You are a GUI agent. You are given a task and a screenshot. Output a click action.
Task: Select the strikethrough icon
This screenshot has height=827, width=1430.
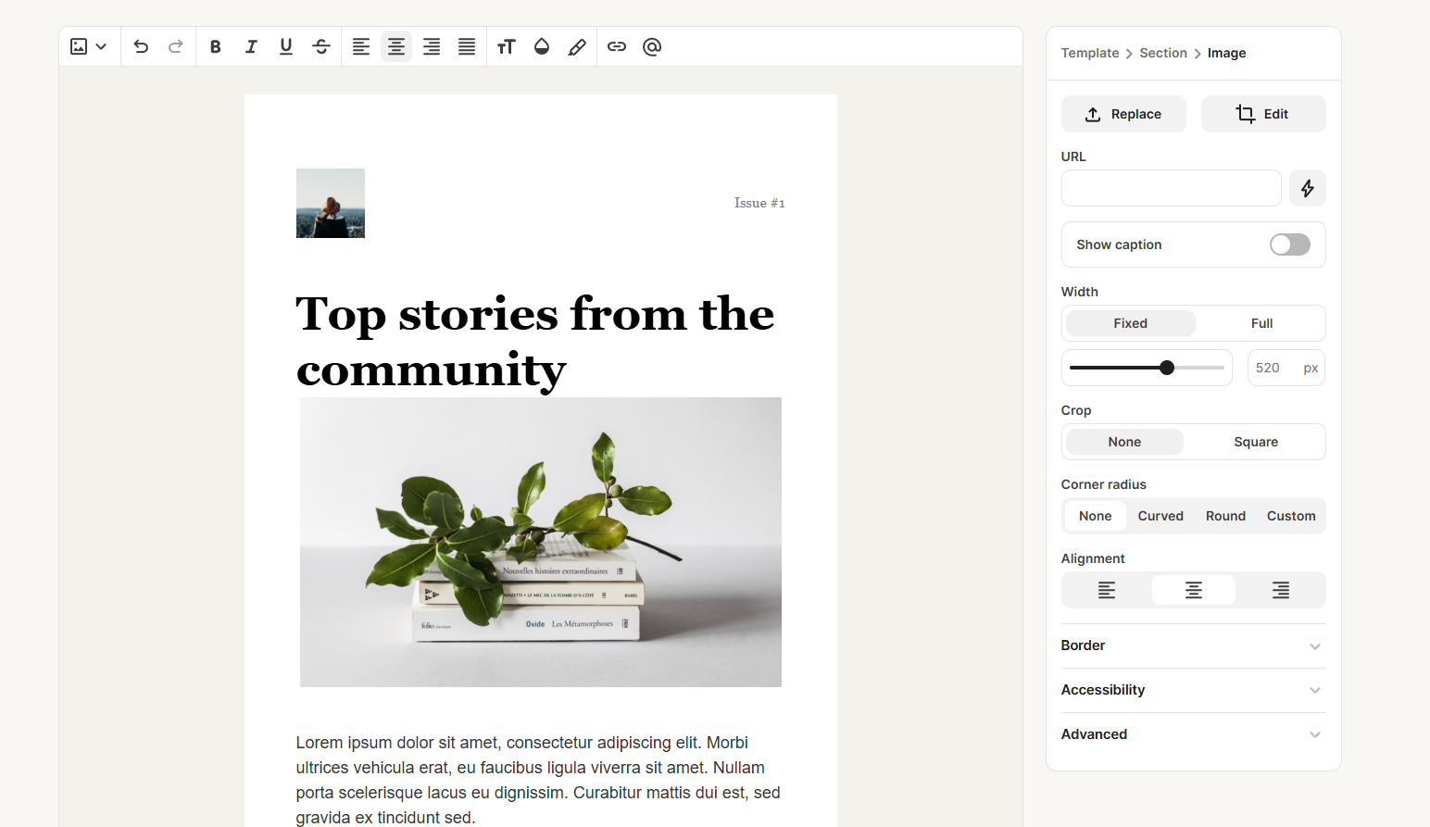click(x=320, y=46)
